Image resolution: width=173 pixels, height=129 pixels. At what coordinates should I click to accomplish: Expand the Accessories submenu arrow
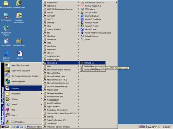point(79,2)
